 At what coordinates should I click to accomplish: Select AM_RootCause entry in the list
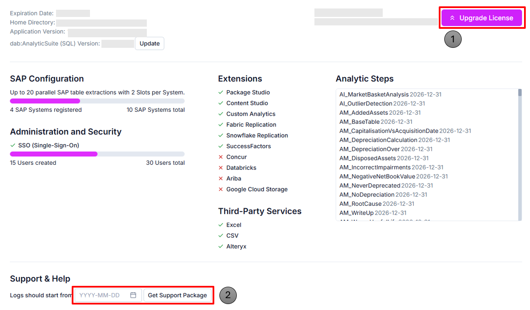click(360, 204)
